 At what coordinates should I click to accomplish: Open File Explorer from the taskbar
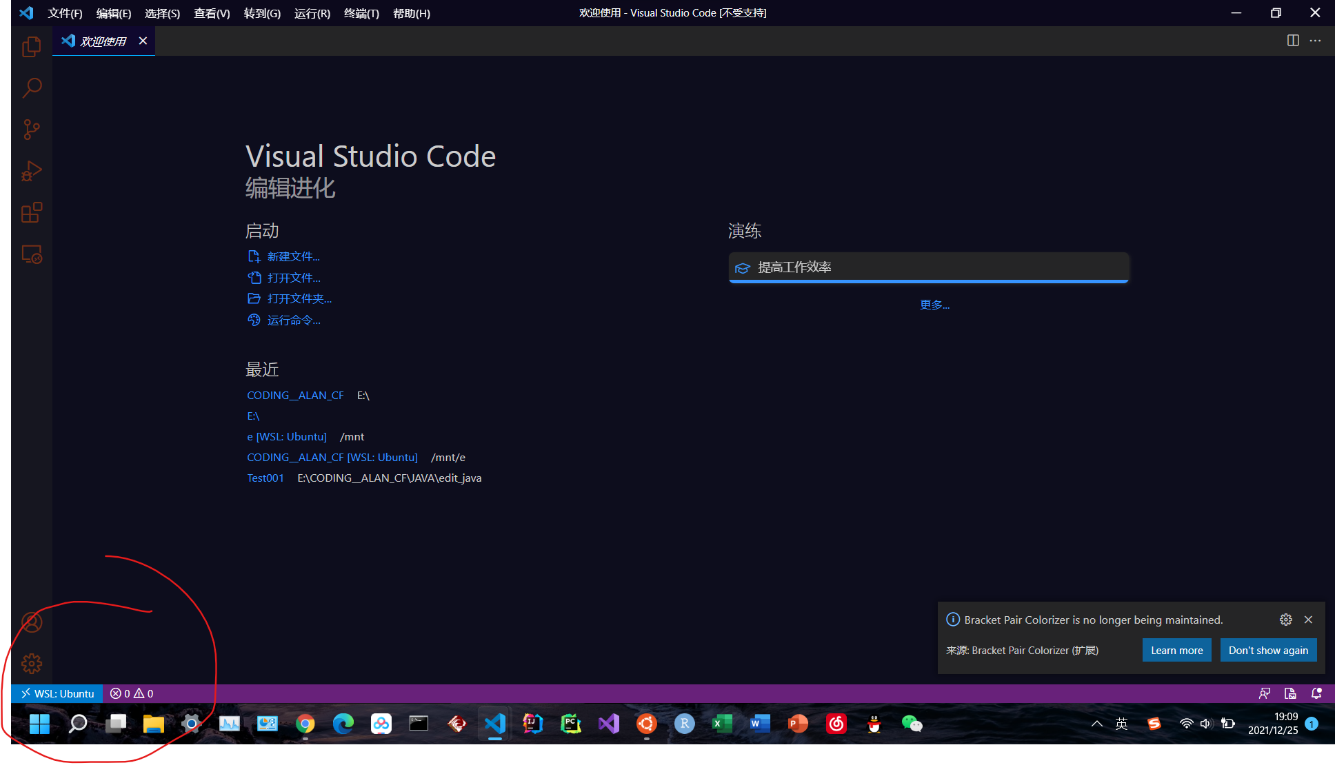pos(153,724)
